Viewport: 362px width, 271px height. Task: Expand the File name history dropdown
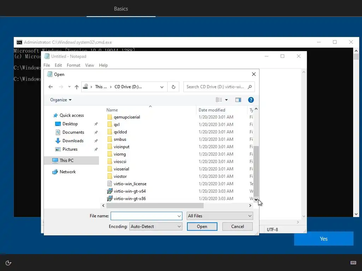[179, 216]
